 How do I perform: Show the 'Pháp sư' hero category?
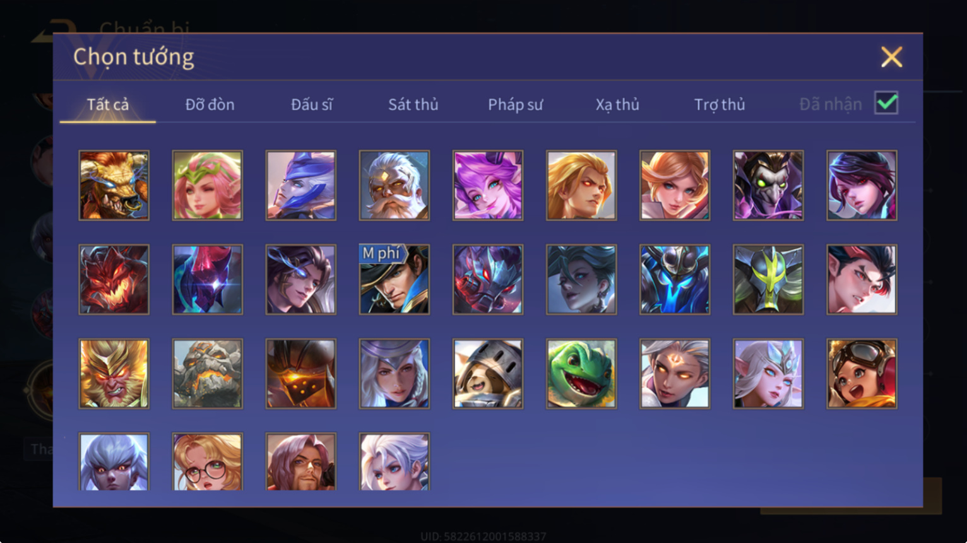[515, 105]
